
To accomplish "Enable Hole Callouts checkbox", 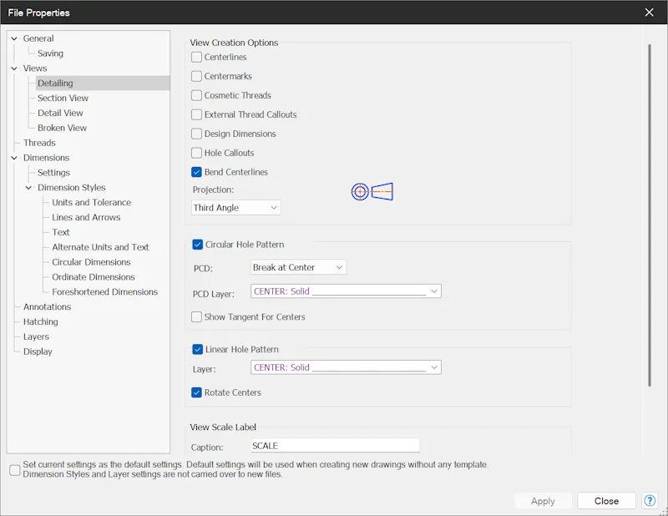I will pos(196,153).
